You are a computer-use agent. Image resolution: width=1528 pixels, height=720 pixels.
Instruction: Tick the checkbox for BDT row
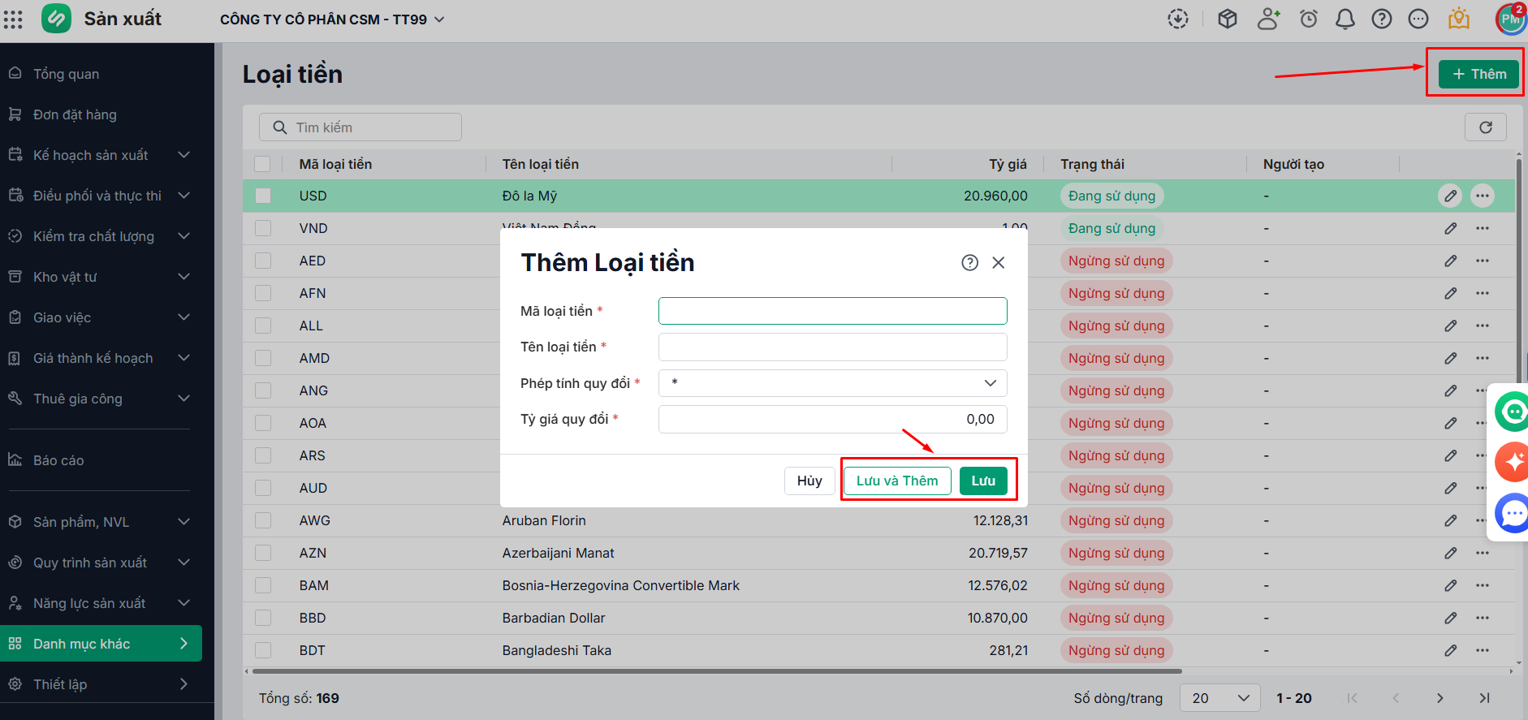click(262, 650)
